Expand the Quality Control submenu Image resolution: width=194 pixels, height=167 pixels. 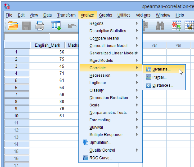coord(110,150)
